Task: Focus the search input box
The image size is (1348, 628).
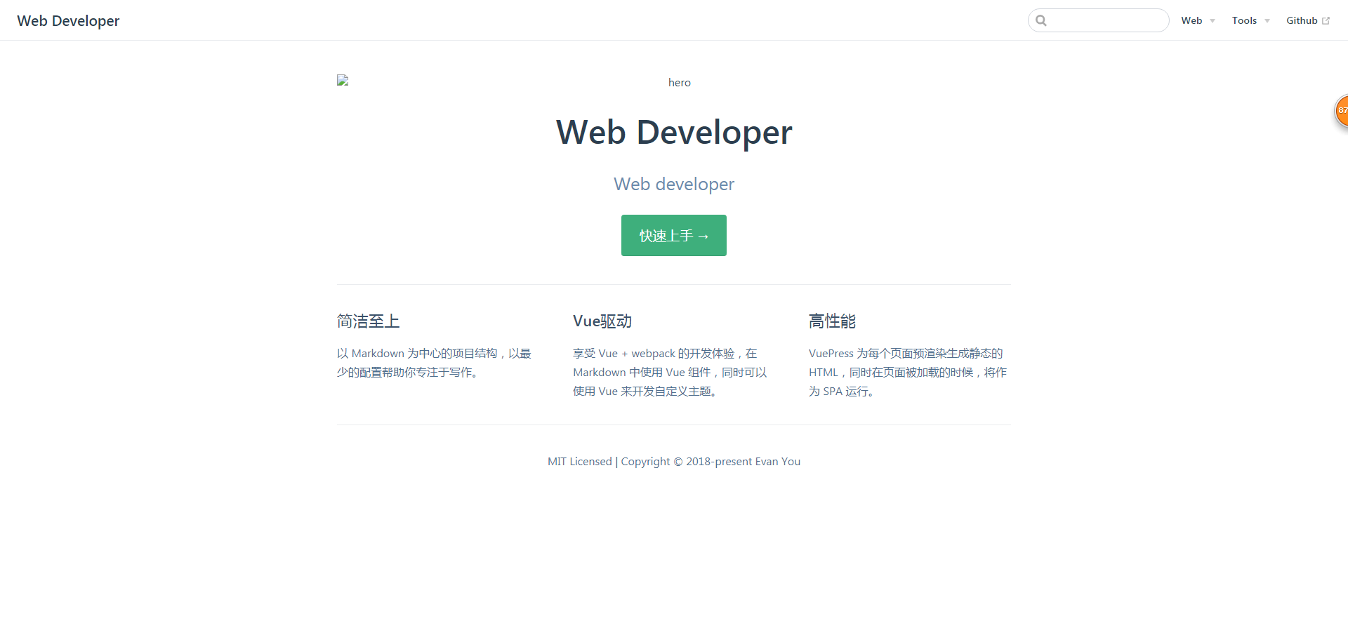Action: tap(1099, 20)
